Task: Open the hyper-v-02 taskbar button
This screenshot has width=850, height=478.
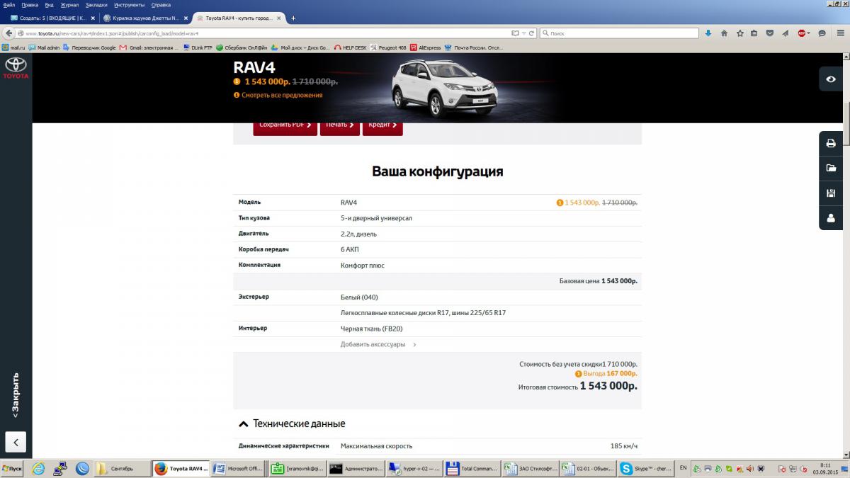Action: click(414, 468)
